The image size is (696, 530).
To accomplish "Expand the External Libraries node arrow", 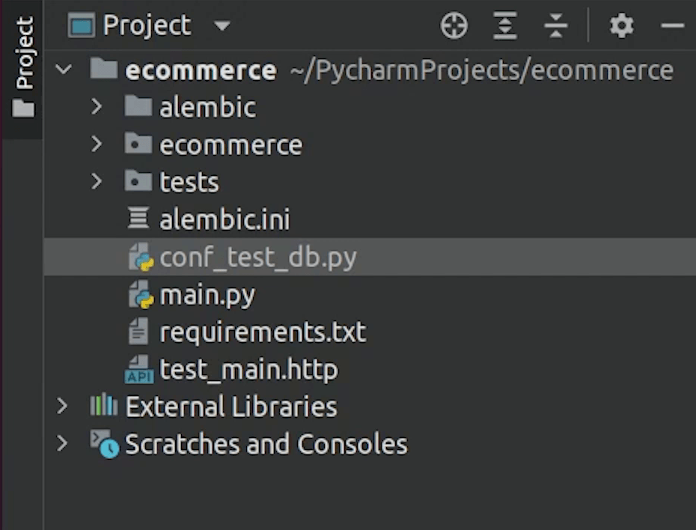I will pos(63,406).
